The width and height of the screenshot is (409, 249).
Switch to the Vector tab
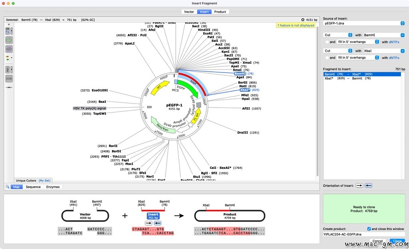click(189, 12)
